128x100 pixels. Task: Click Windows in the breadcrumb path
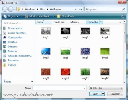30,9
